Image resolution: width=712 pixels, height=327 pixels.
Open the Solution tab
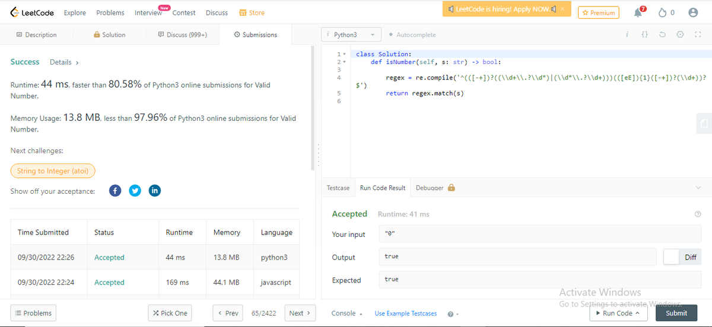click(x=110, y=35)
